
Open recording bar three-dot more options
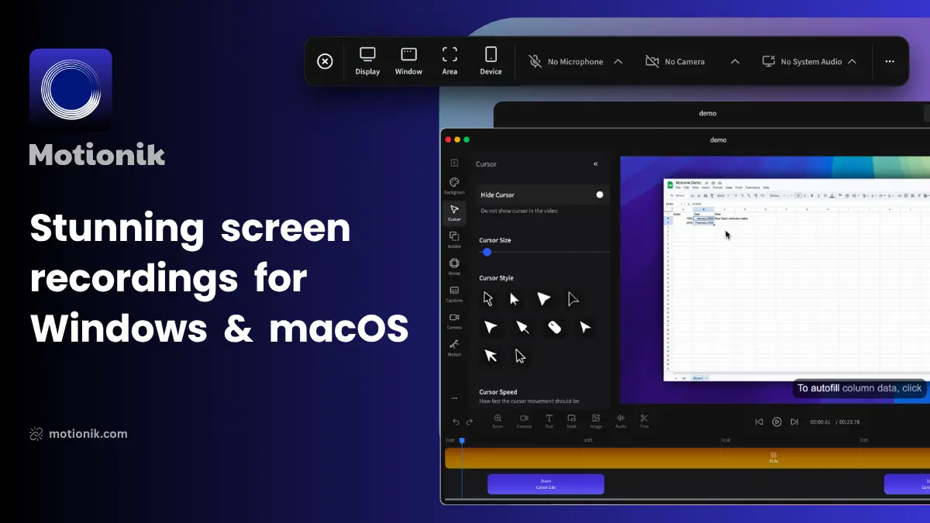[x=890, y=62]
